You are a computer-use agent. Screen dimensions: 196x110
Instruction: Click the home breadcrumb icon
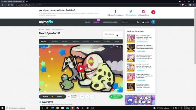coord(40,29)
